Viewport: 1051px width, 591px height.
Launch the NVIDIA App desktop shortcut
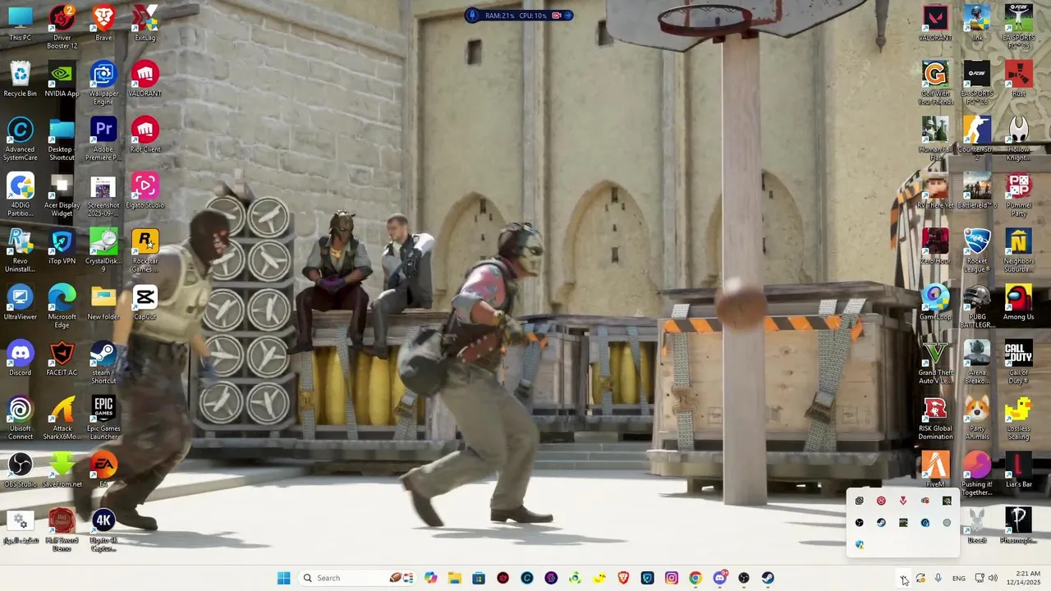pos(62,79)
